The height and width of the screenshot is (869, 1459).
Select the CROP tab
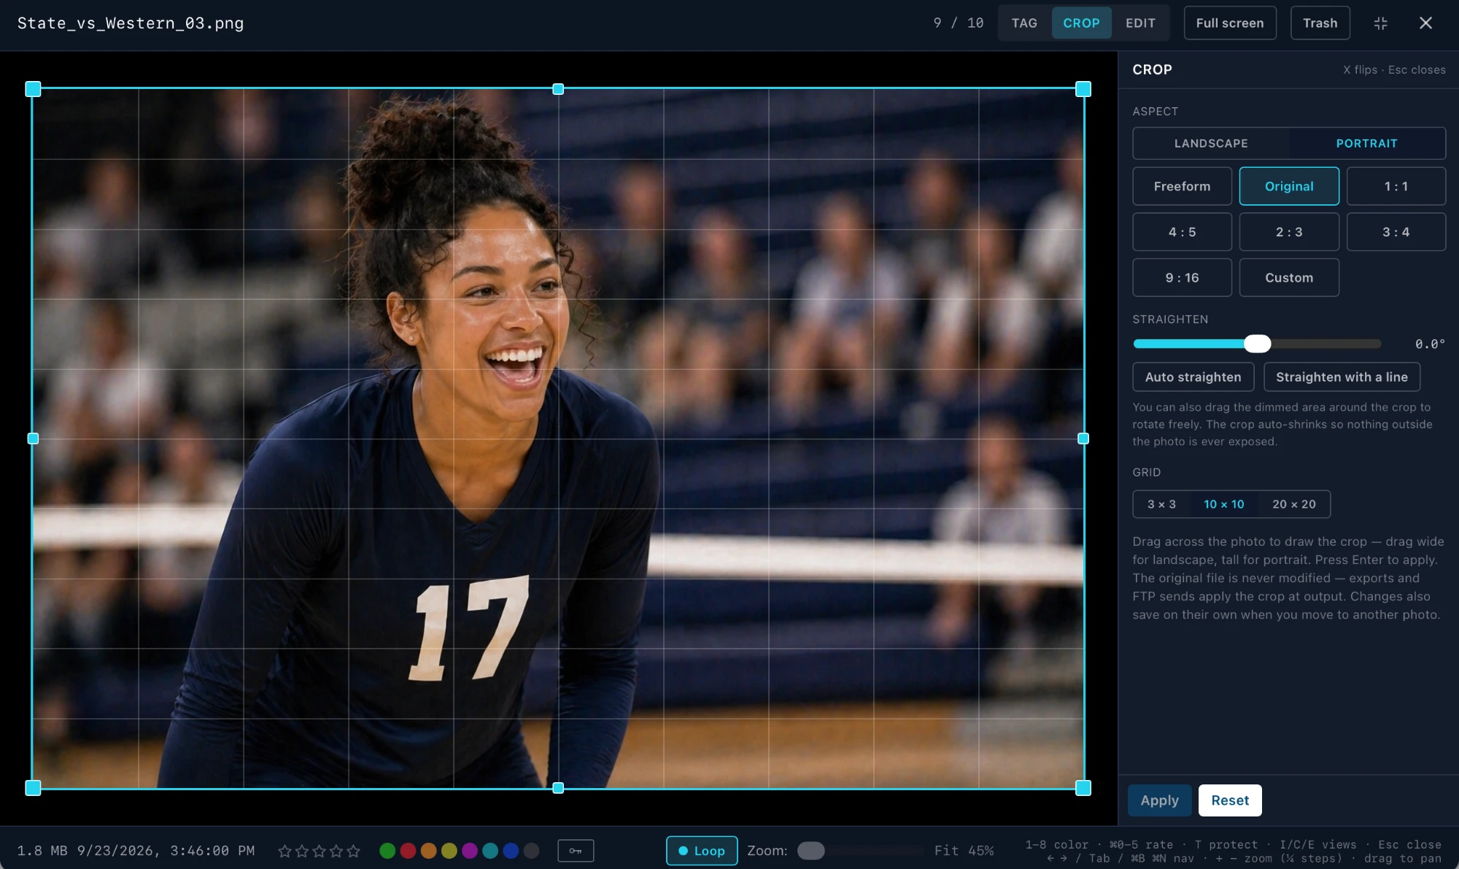tap(1081, 23)
